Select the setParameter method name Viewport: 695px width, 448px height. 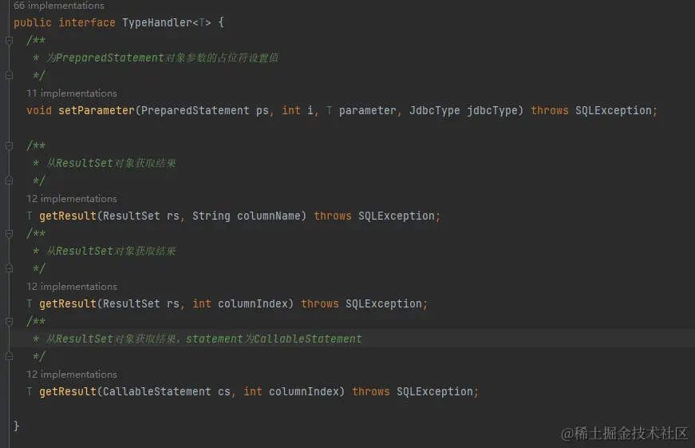97,110
